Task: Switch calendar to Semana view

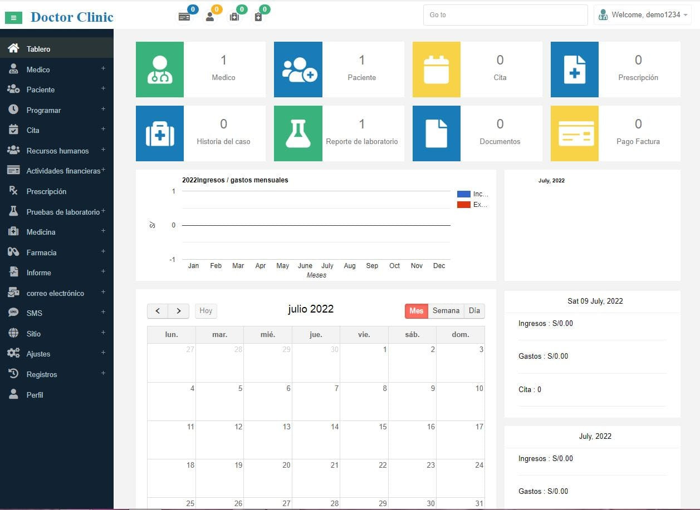Action: tap(446, 311)
